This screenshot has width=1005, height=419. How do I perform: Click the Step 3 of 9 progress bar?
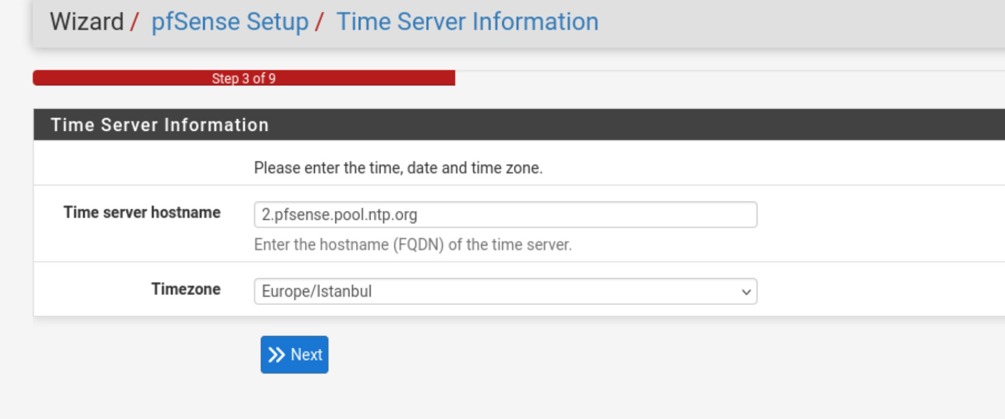coord(244,78)
